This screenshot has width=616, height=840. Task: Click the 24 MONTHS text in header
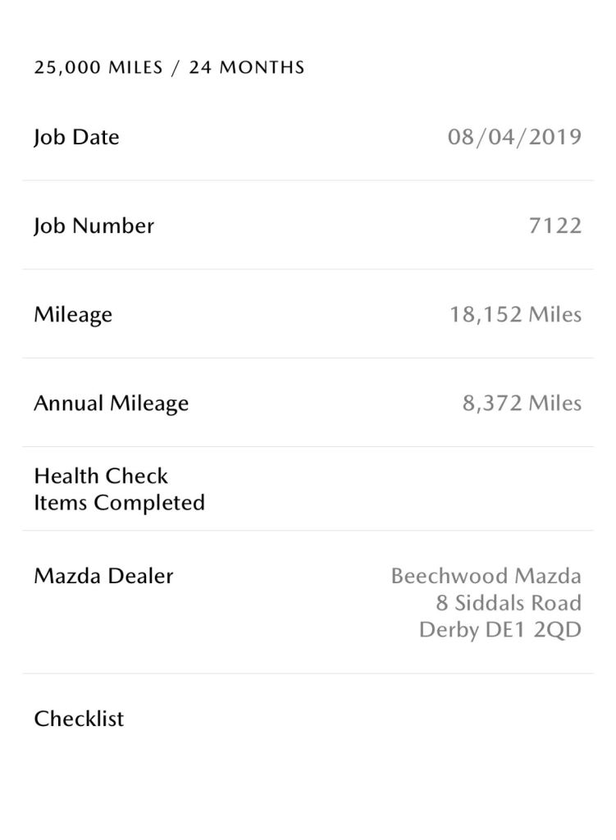point(247,67)
